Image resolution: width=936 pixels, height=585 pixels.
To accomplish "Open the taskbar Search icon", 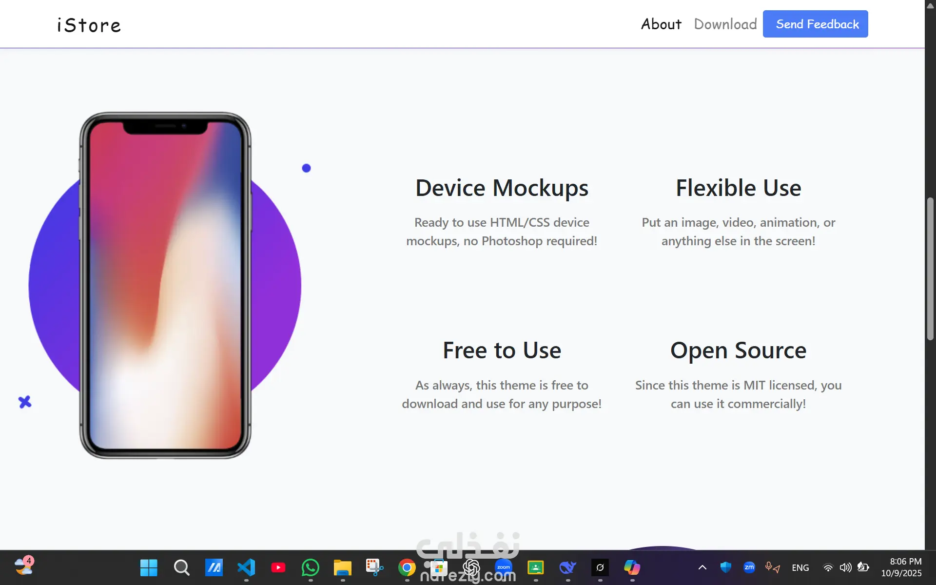I will tap(181, 567).
